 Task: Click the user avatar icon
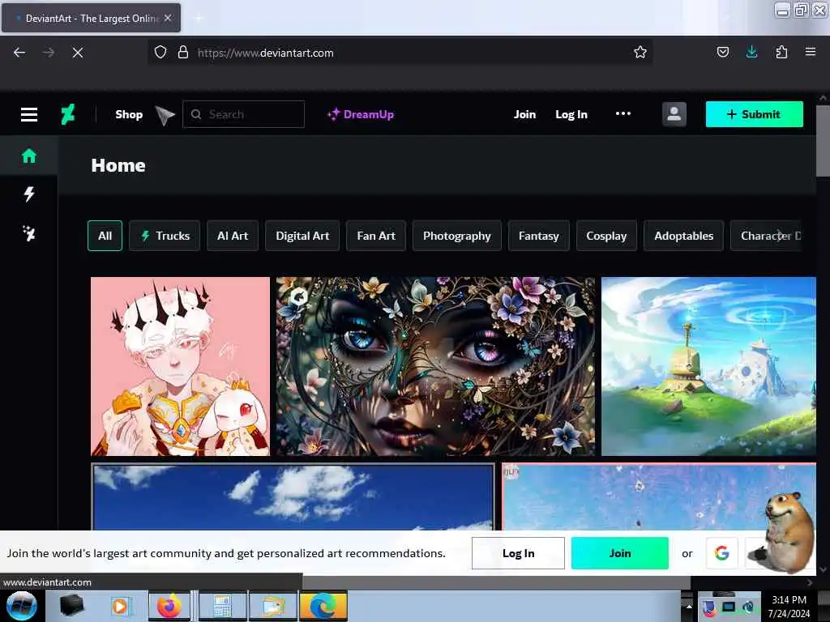(x=674, y=114)
